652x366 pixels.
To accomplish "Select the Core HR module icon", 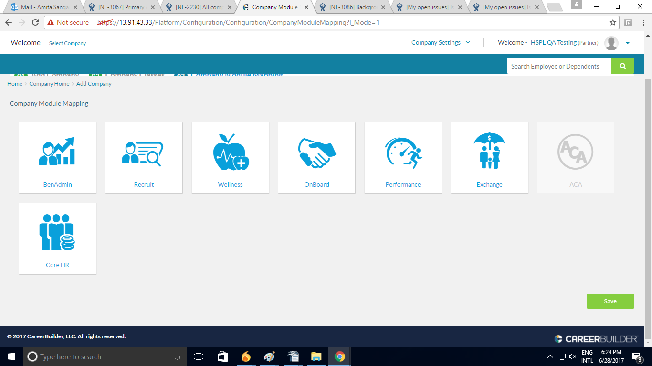I will coord(57,232).
